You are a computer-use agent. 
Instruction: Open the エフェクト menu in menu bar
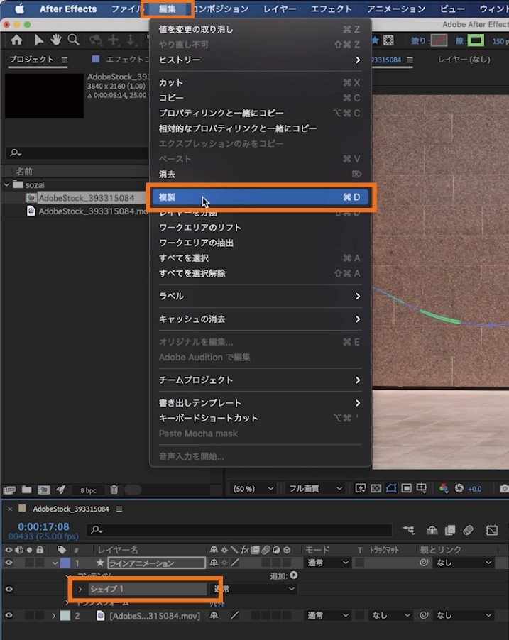(331, 9)
